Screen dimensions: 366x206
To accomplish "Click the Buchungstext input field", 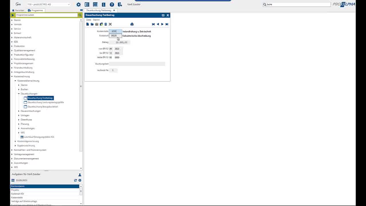I will pos(137,64).
